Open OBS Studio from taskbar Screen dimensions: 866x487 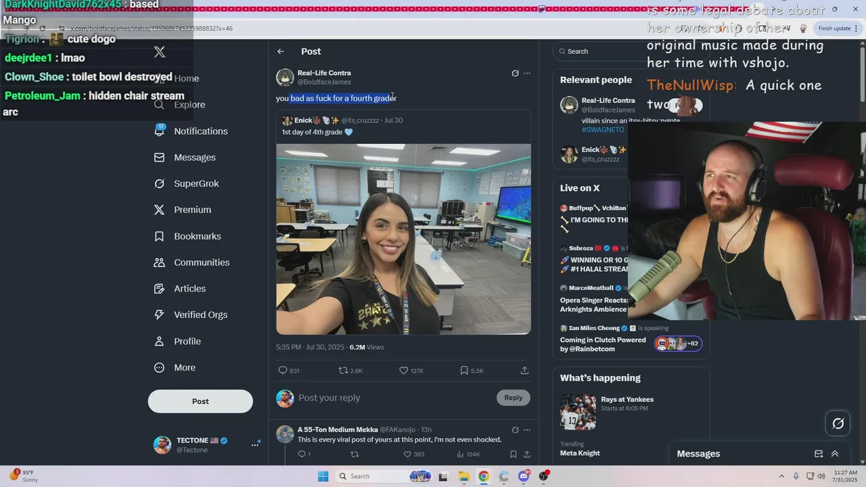[x=544, y=476]
